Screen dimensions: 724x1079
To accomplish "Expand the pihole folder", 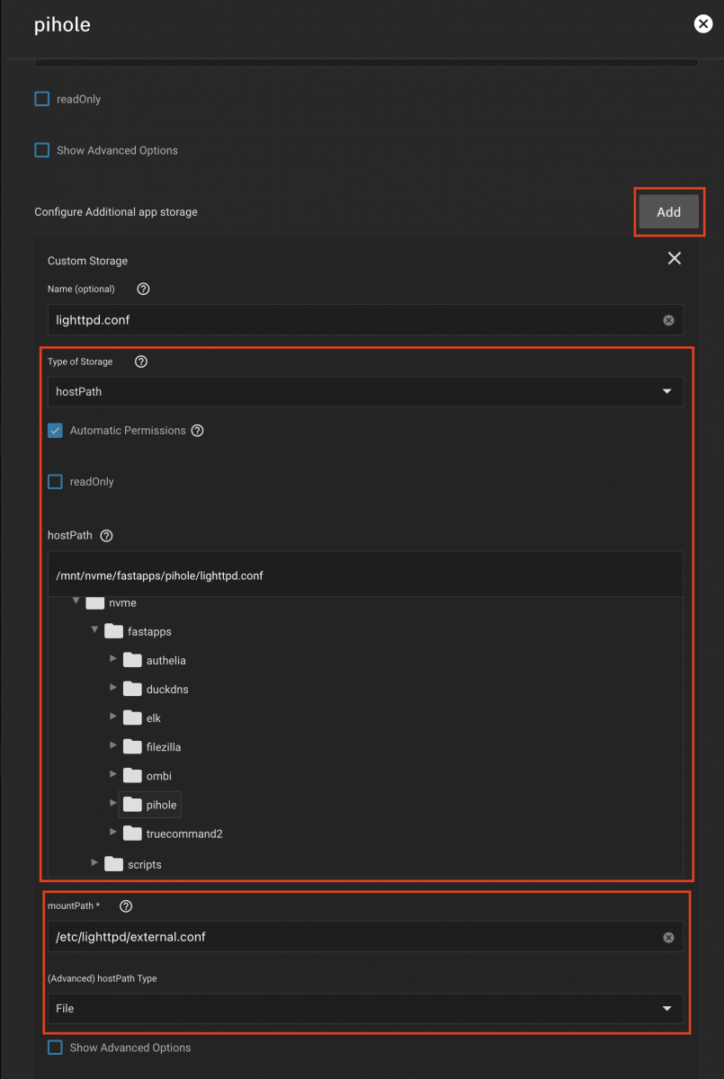I will [113, 803].
